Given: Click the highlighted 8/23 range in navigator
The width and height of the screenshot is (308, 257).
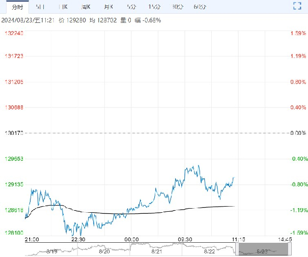Looking at the screenshot, I should pos(263,249).
